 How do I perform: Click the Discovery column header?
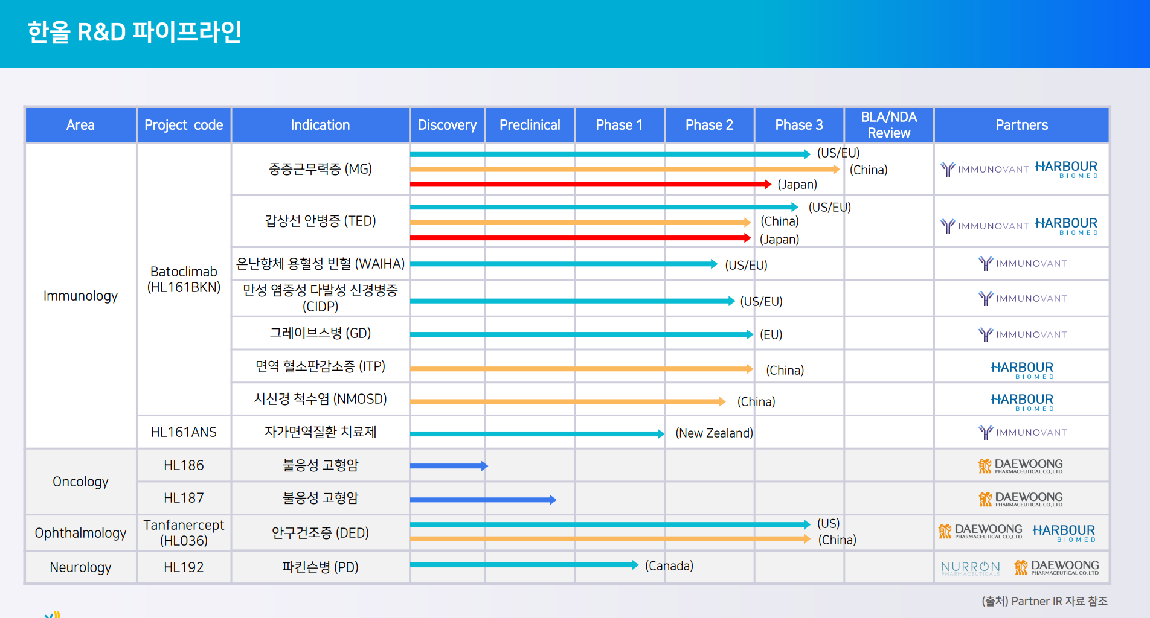point(448,125)
